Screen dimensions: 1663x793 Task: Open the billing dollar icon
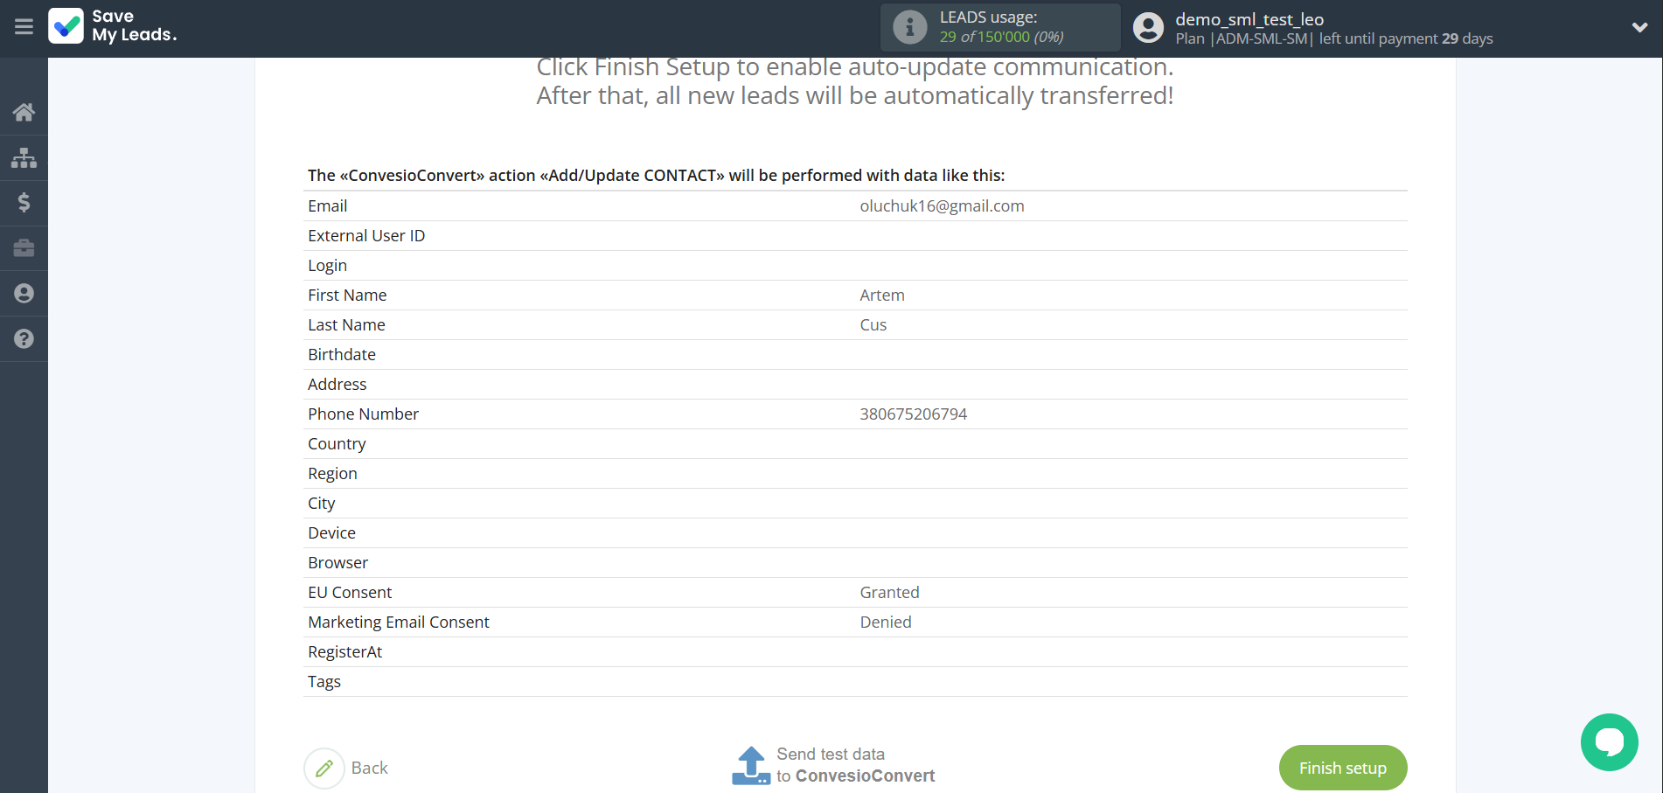24,203
